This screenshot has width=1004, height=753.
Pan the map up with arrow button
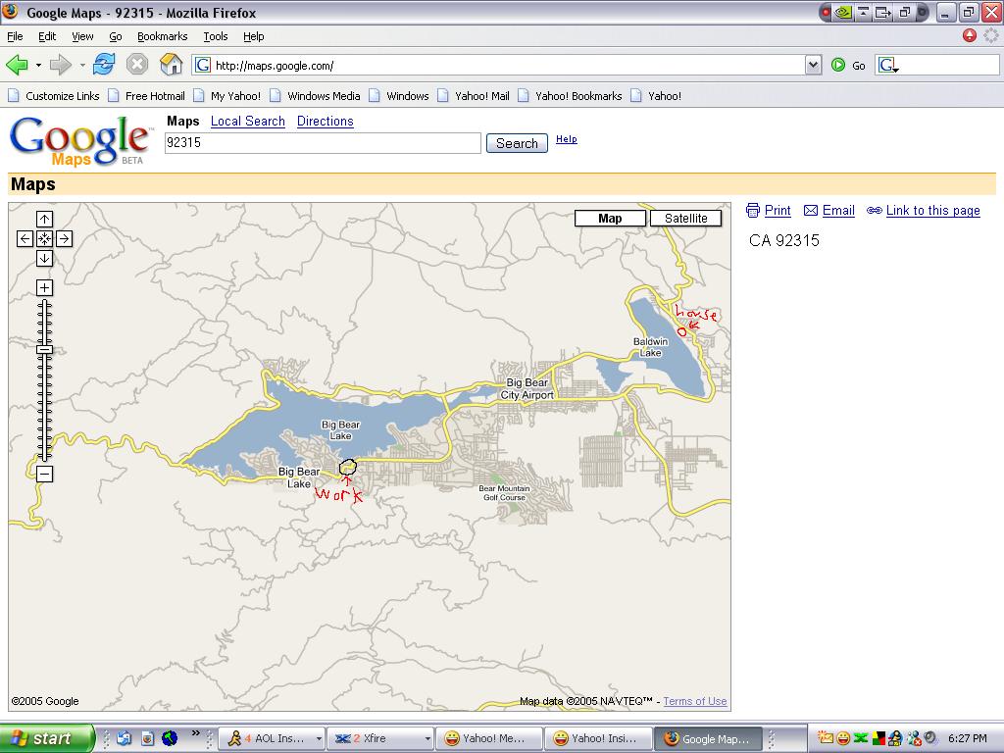click(44, 219)
